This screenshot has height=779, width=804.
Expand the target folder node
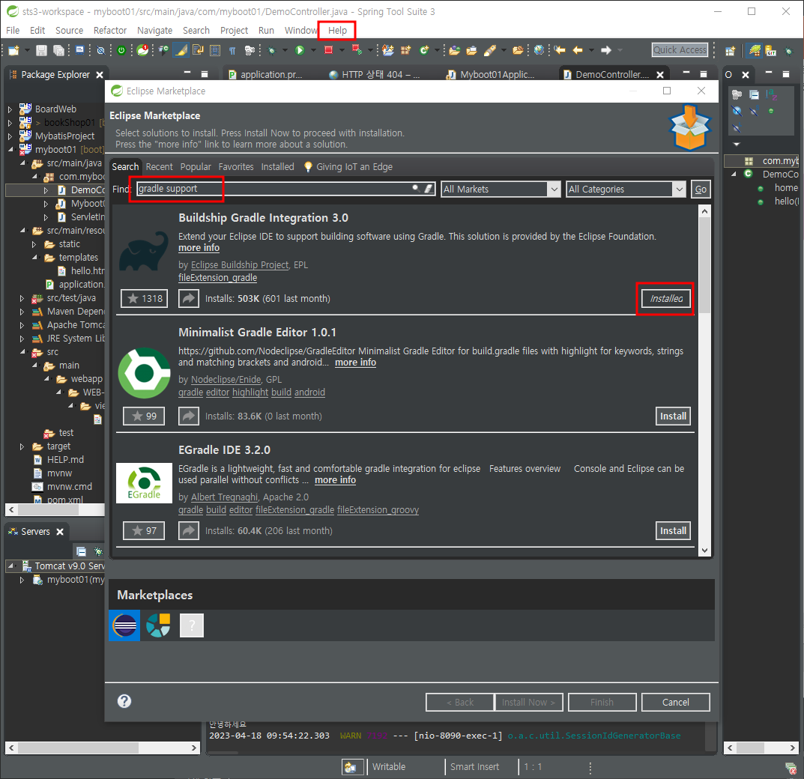22,446
